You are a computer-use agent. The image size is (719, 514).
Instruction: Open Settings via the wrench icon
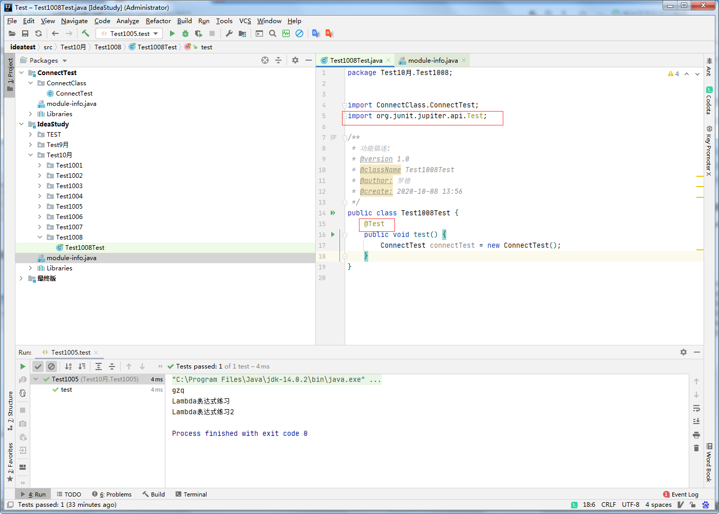[230, 33]
